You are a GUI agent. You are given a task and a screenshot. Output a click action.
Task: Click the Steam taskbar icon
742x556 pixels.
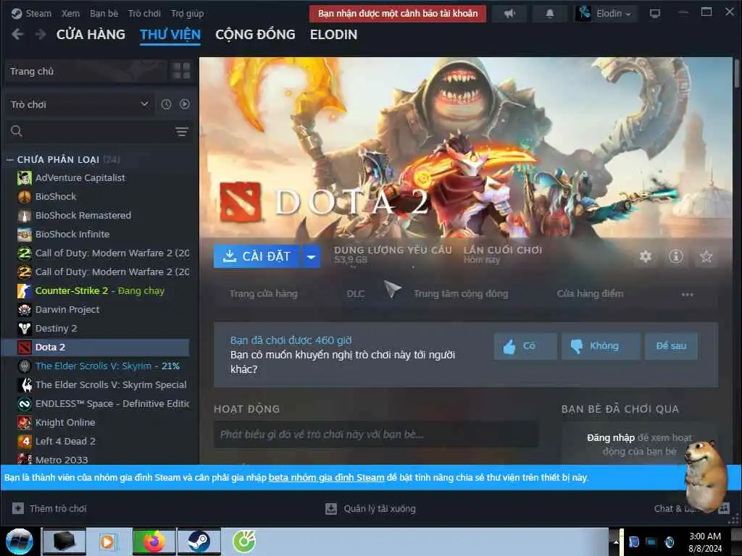(199, 542)
